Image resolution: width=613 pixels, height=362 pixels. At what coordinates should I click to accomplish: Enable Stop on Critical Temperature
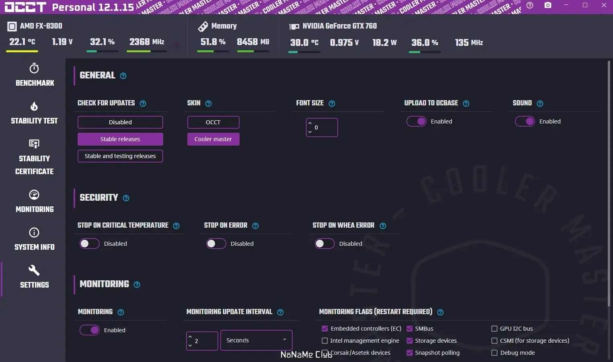(90, 244)
